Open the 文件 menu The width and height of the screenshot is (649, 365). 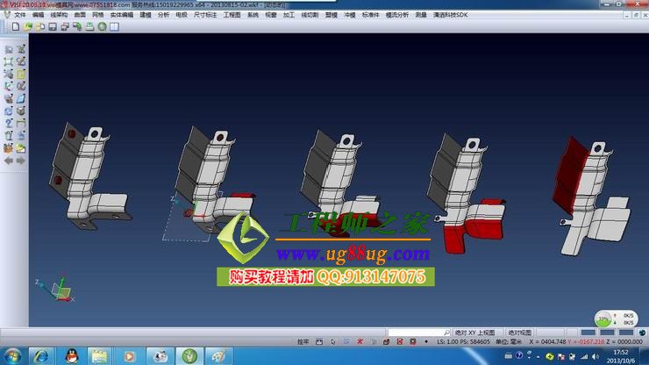20,15
